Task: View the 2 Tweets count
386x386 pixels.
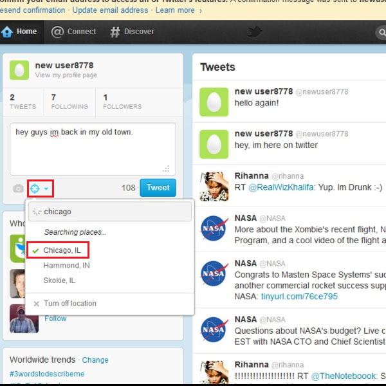Action: pos(23,102)
